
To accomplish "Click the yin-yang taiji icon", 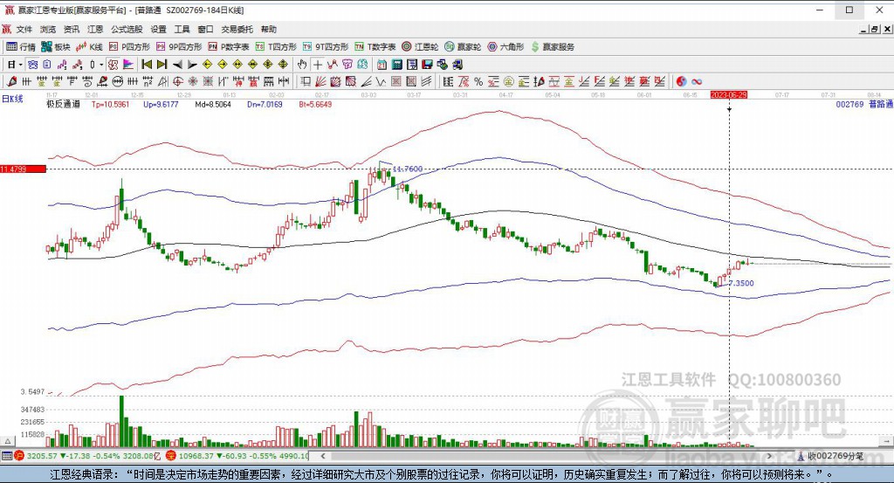I will click(681, 81).
